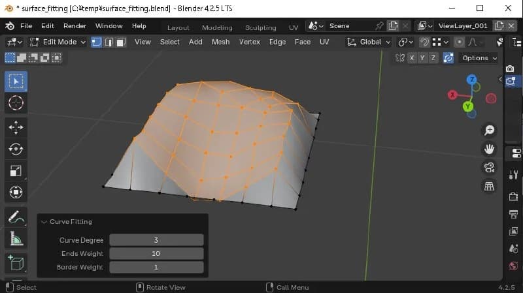Click the new scene icon next to Scene
Screen dimensions: 523x293
coord(394,26)
